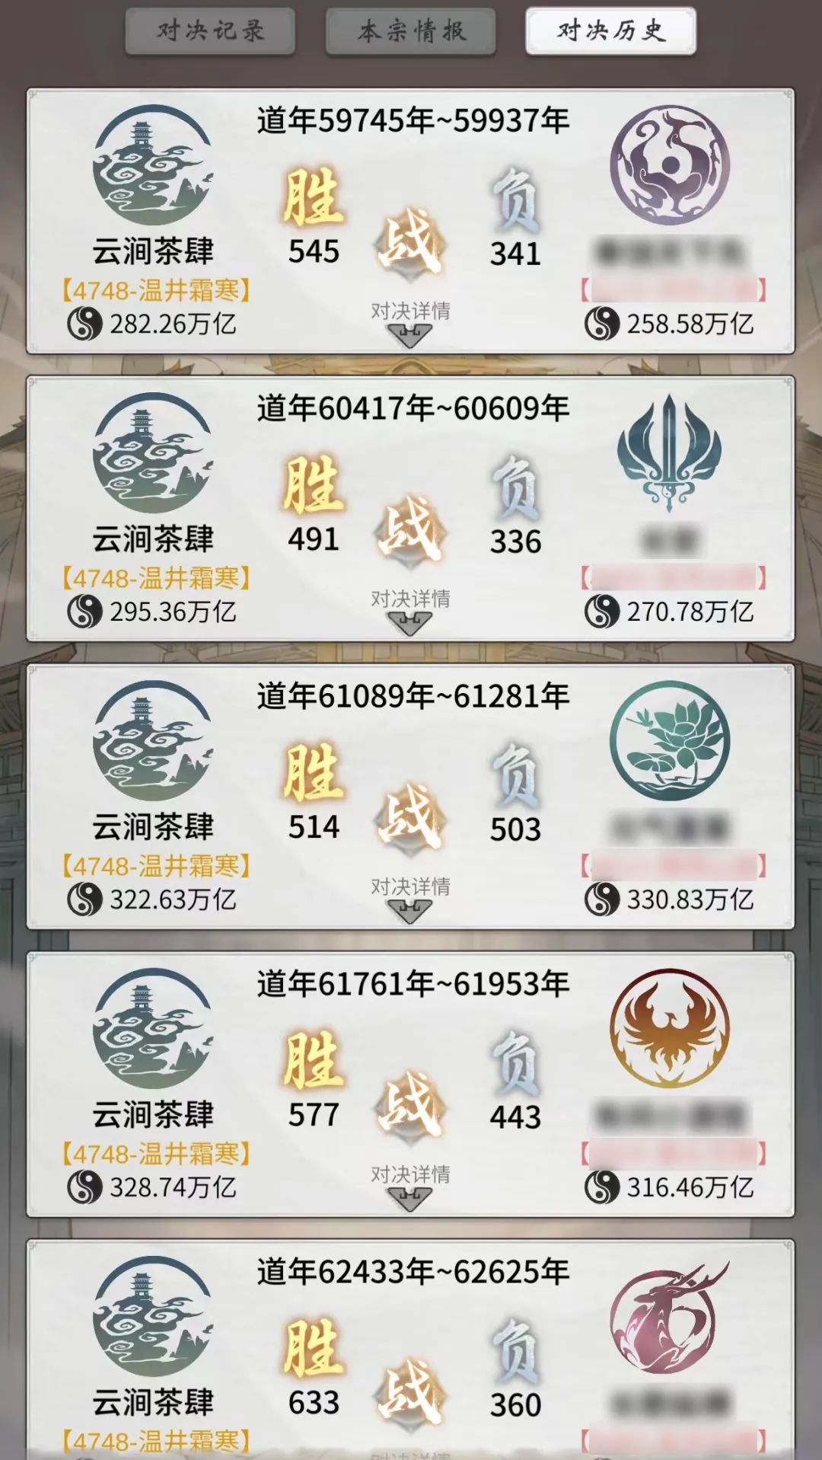
Task: Tap yin-yang icon beside 330.83万亿
Action: coord(602,899)
